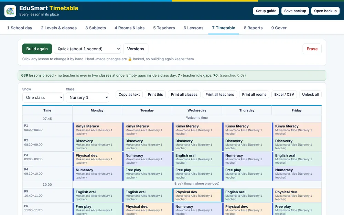Open the Versions list
The height and width of the screenshot is (215, 344).
point(136,49)
